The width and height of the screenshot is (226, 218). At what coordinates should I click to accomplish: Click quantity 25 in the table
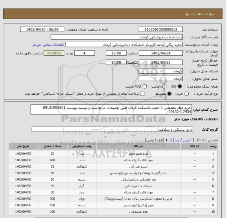[x=53, y=167]
